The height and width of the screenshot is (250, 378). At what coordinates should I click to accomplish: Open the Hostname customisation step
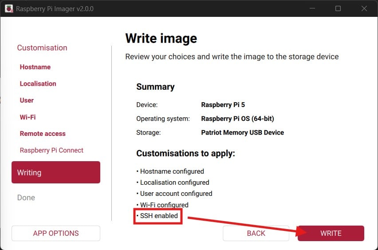[x=35, y=67]
